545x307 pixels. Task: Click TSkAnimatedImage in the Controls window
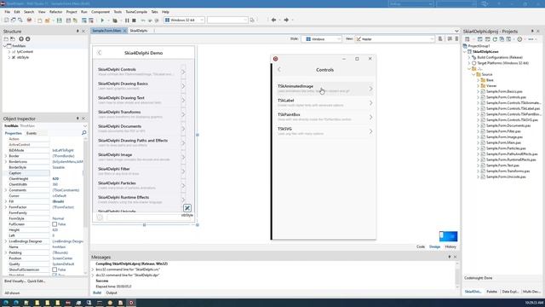[324, 89]
